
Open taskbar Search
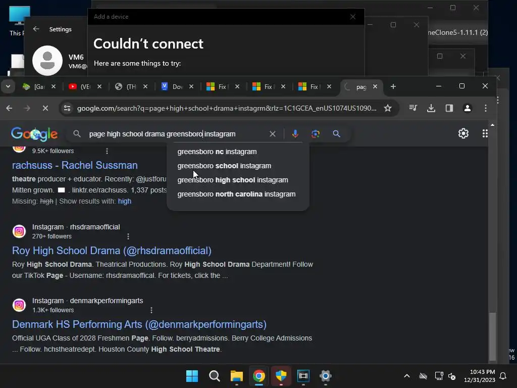[x=214, y=376]
